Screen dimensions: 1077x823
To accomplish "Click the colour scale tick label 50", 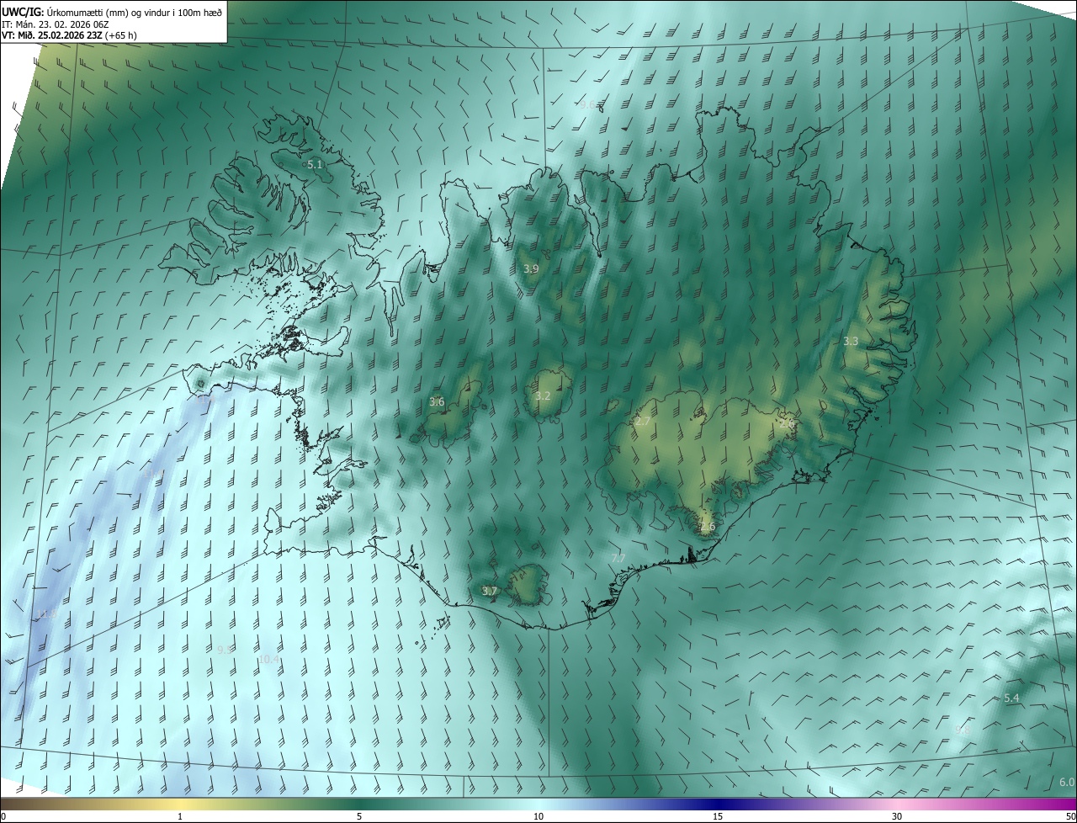I will click(x=1070, y=816).
